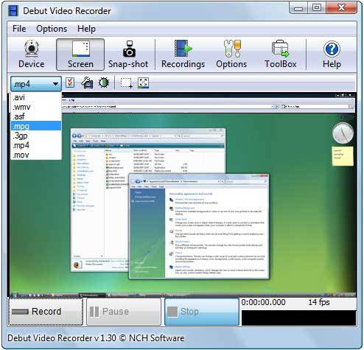The image size is (364, 350).
Task: Open Options with the wrench icon
Action: 231,55
